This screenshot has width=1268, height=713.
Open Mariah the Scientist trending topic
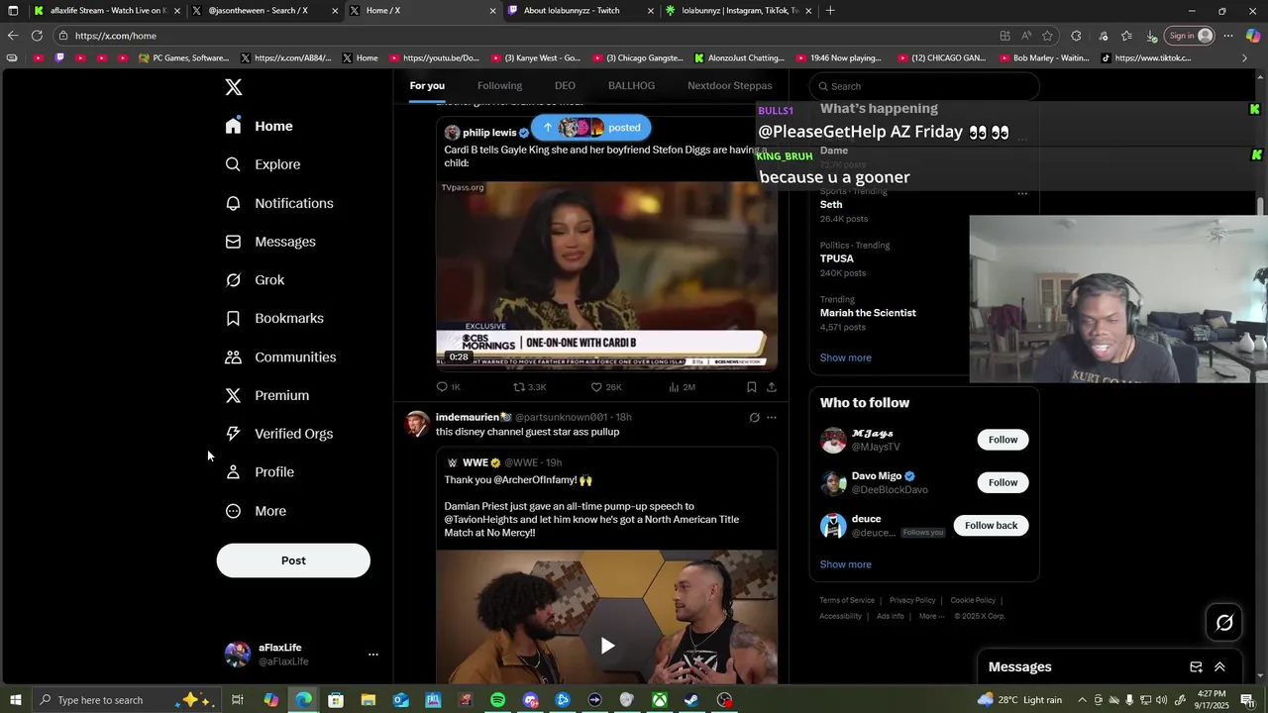(868, 313)
